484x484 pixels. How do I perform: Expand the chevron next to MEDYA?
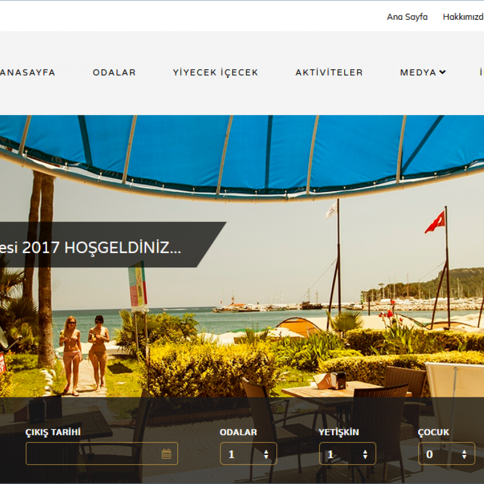442,72
